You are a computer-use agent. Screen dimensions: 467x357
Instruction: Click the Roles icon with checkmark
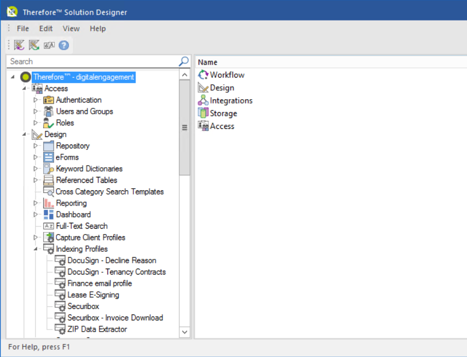coord(49,123)
